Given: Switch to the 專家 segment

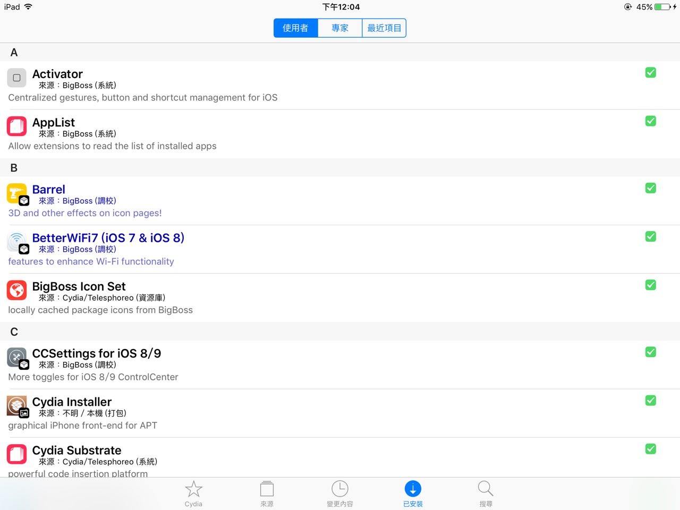Looking at the screenshot, I should tap(340, 28).
